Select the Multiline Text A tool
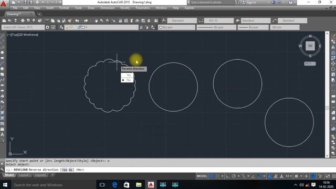 click(2, 134)
